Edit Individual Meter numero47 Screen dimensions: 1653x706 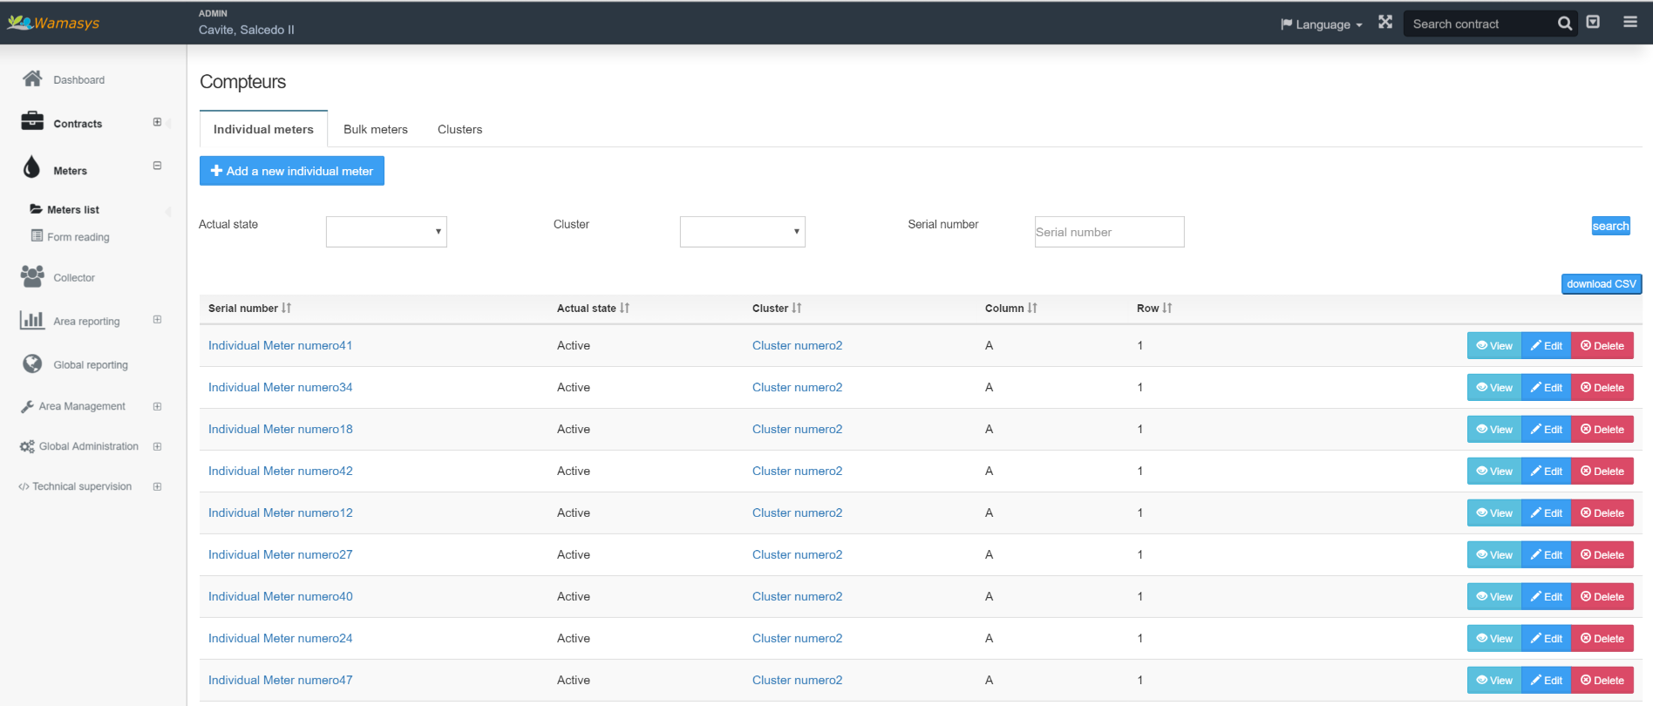[x=1547, y=681]
